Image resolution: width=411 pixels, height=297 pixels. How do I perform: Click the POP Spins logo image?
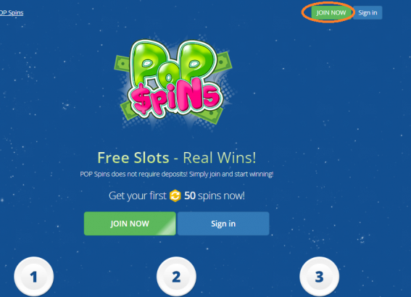click(x=173, y=82)
